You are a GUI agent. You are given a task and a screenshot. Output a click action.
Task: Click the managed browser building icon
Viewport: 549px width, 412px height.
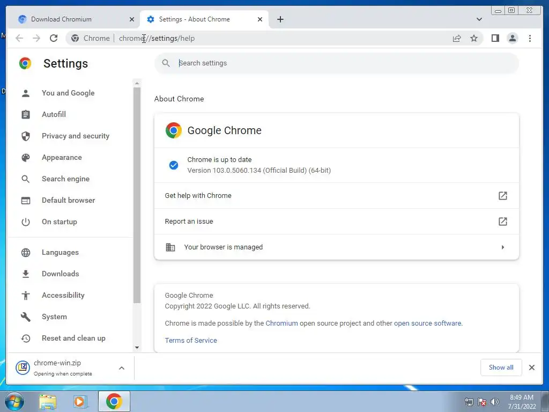click(x=170, y=247)
